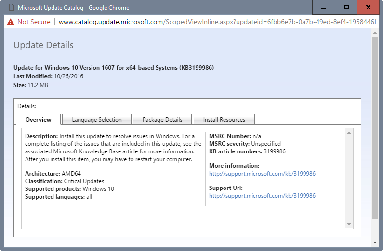Image resolution: width=383 pixels, height=251 pixels.
Task: Open the Install Resources tab
Action: coord(224,120)
